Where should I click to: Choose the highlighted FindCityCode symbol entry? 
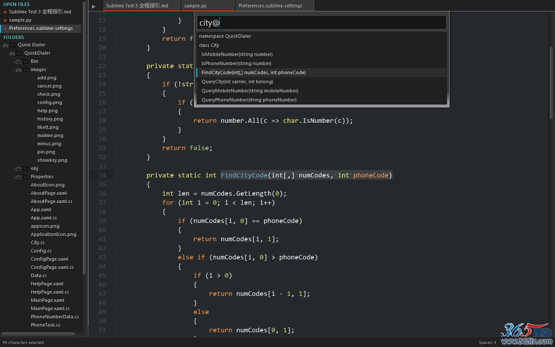[x=321, y=72]
